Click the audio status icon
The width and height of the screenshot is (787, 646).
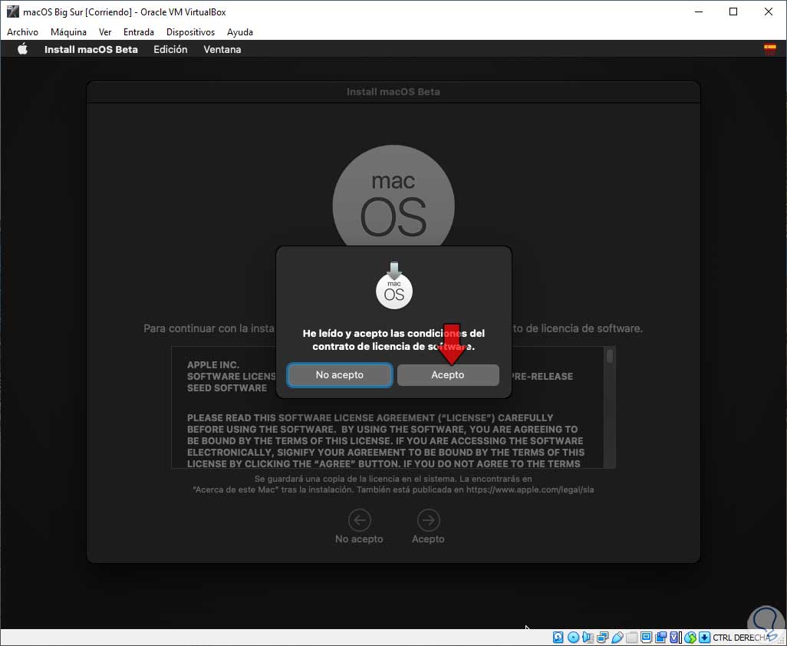point(588,638)
